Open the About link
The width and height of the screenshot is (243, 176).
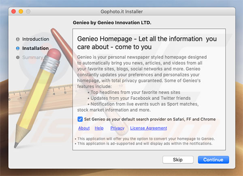[84, 128]
